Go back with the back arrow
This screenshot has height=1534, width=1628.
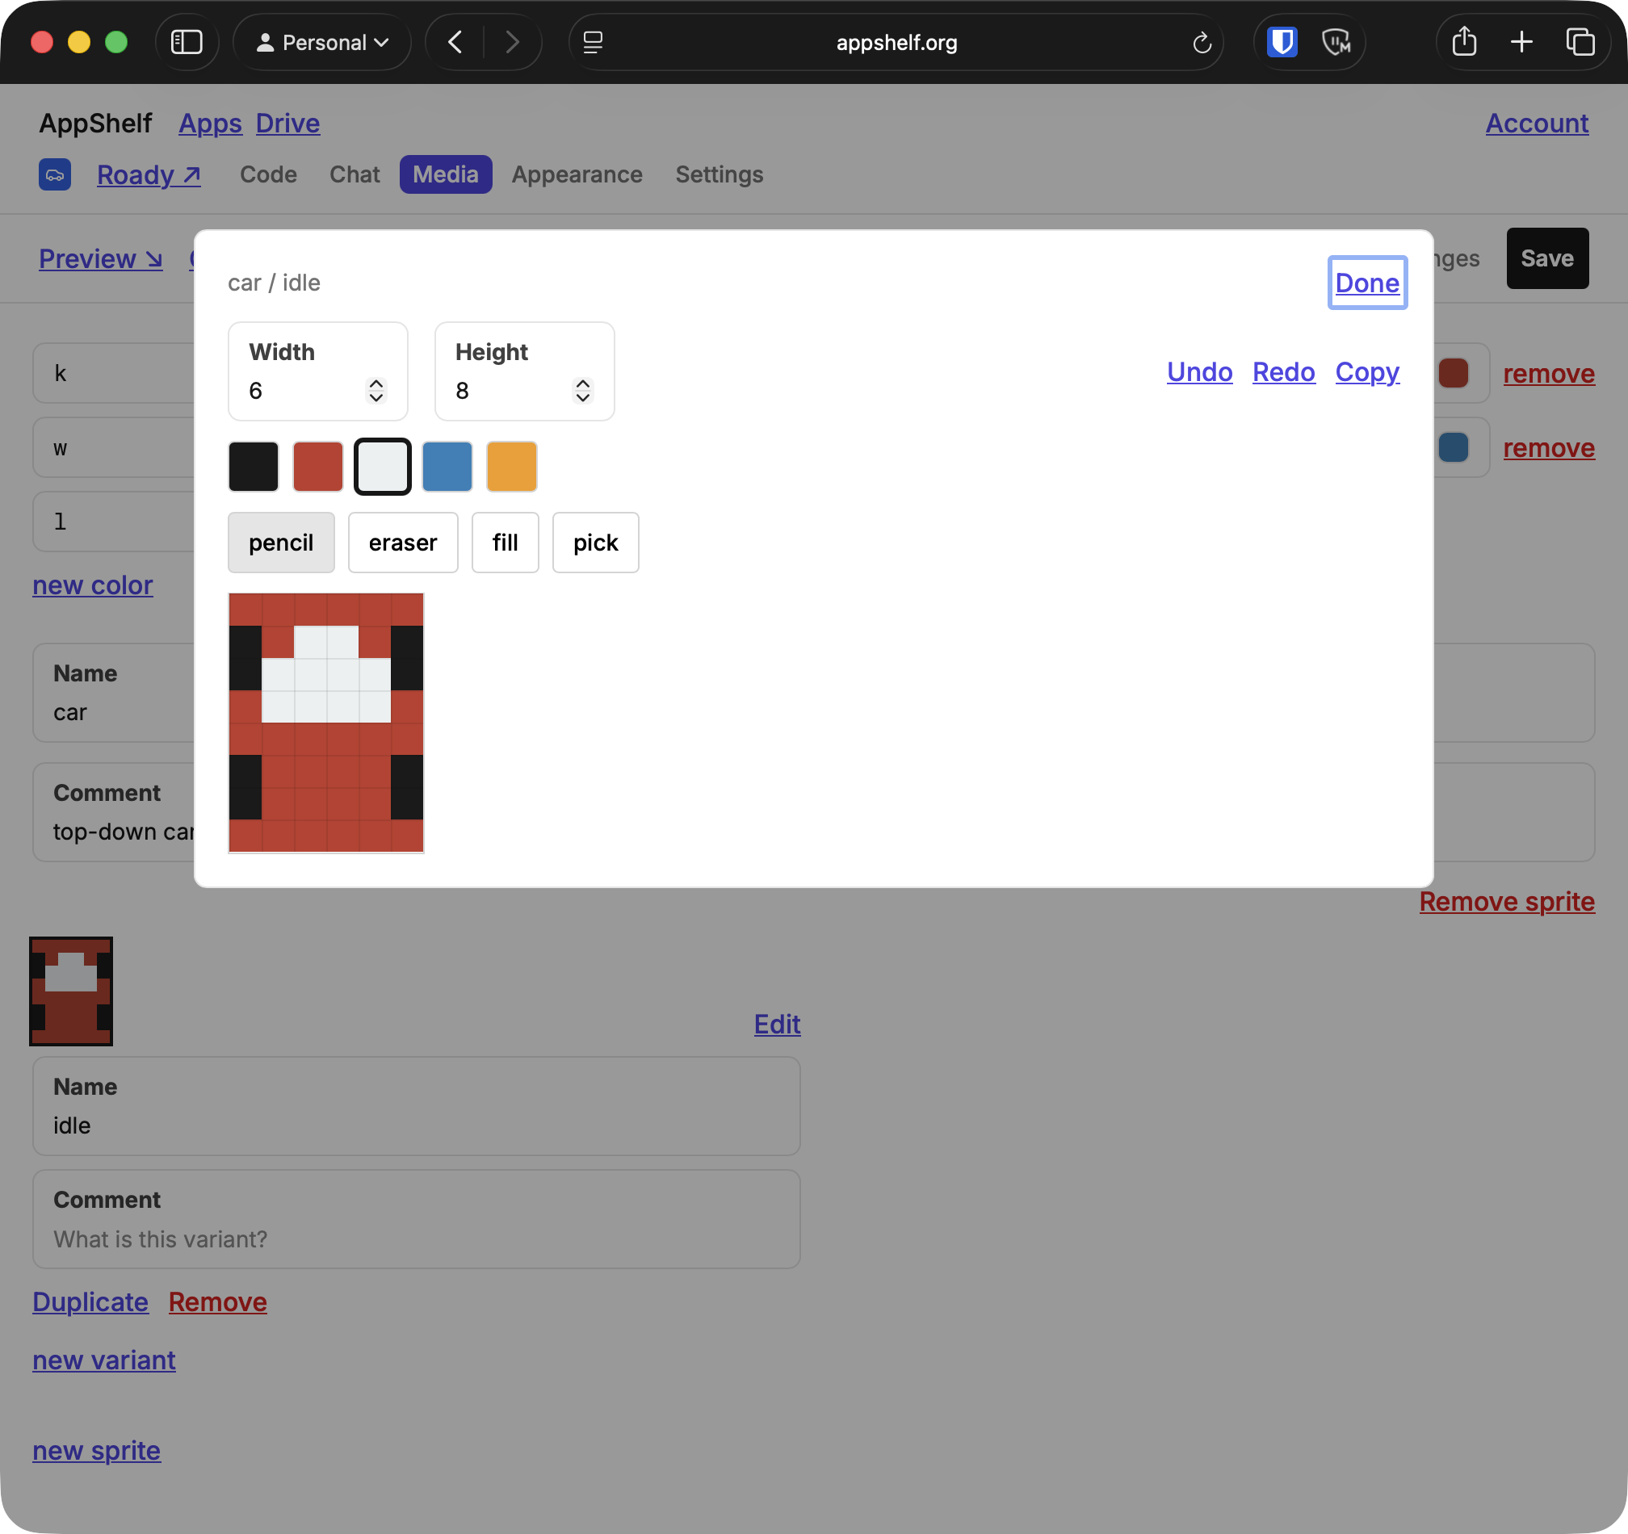pos(455,42)
